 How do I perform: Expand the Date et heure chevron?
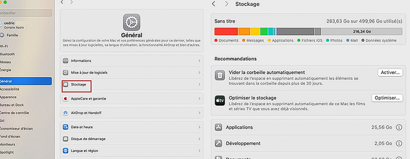coord(199,127)
